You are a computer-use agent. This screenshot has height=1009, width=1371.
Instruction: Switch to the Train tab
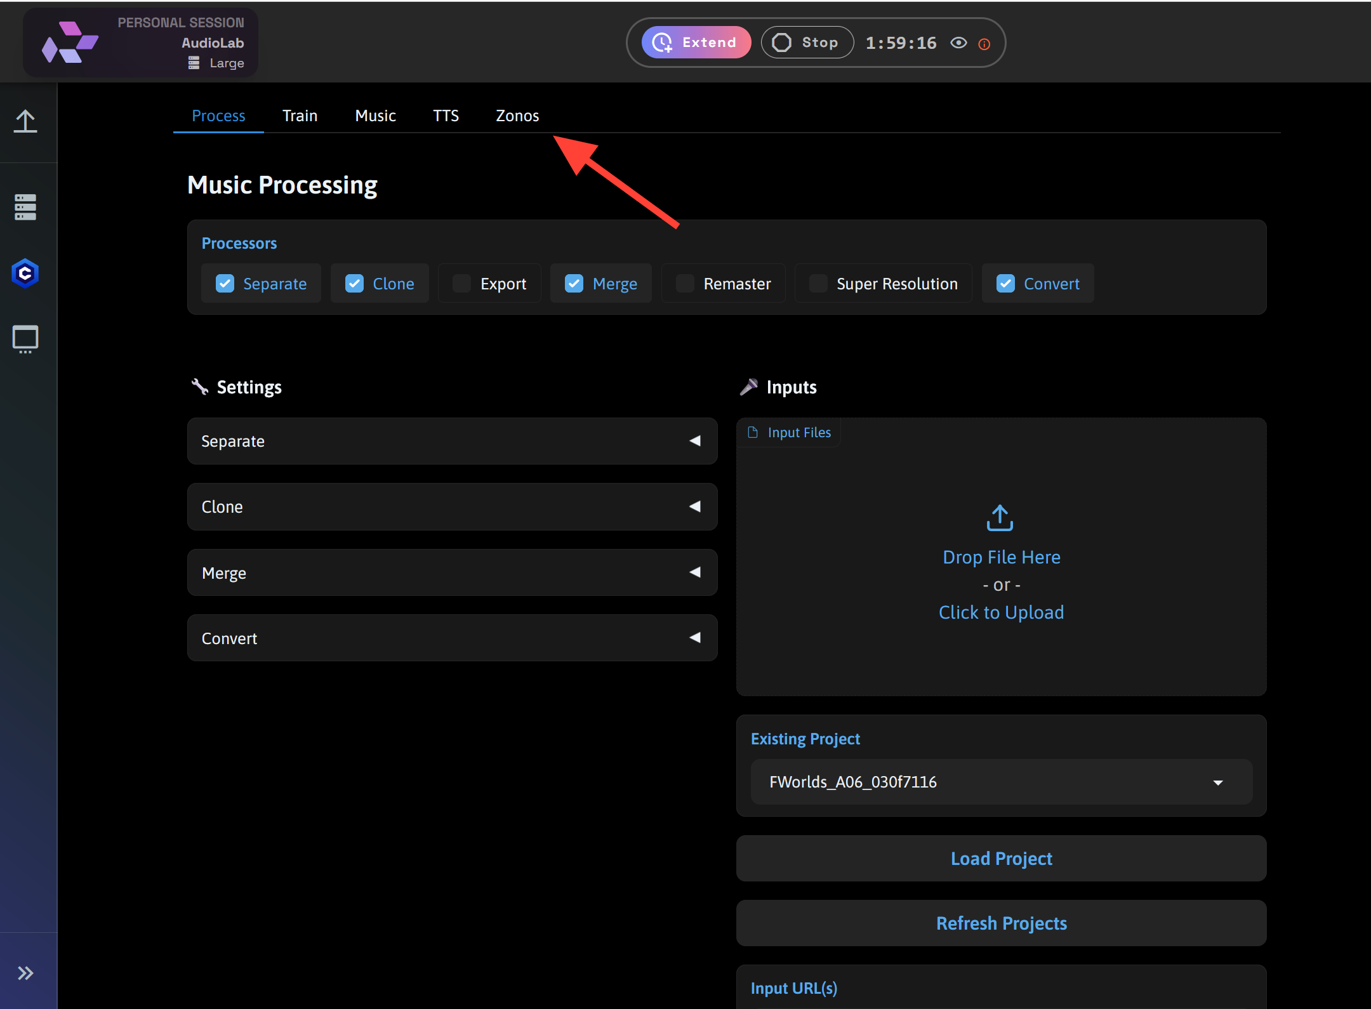[x=300, y=115]
